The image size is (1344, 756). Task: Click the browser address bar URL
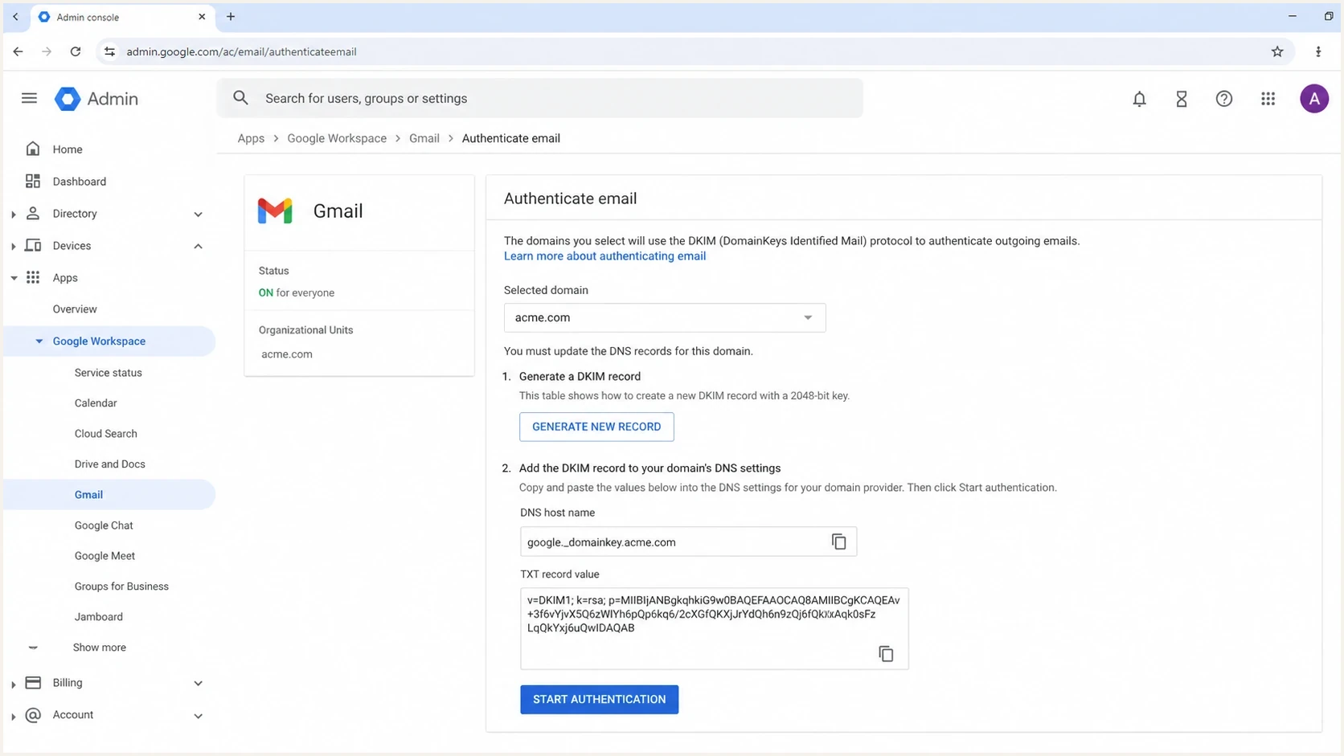[x=241, y=51]
